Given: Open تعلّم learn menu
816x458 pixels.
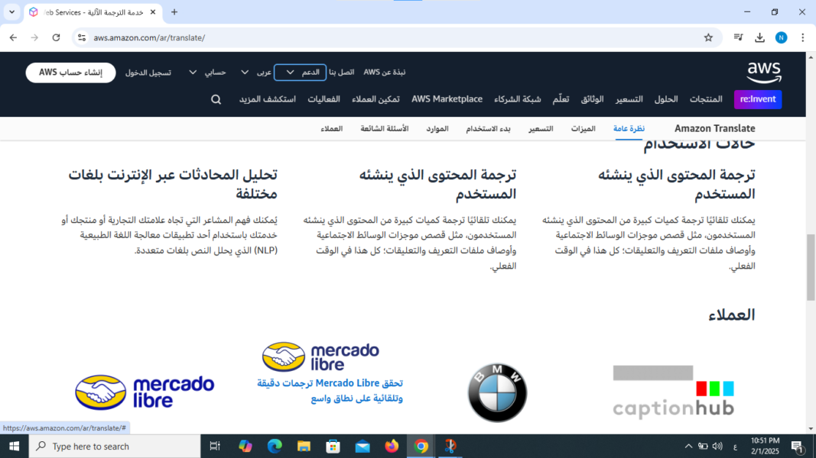Looking at the screenshot, I should click(561, 99).
